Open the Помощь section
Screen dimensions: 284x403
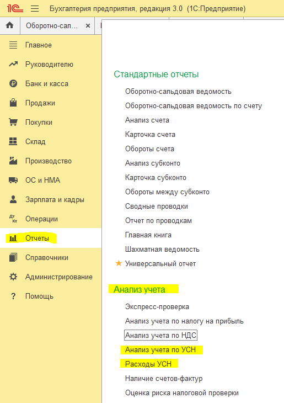(x=39, y=296)
